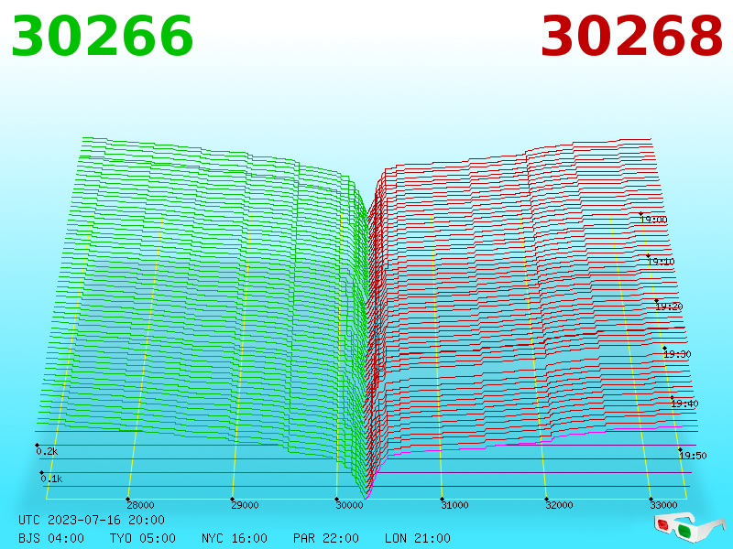Click the green bid price 30266

[x=102, y=36]
